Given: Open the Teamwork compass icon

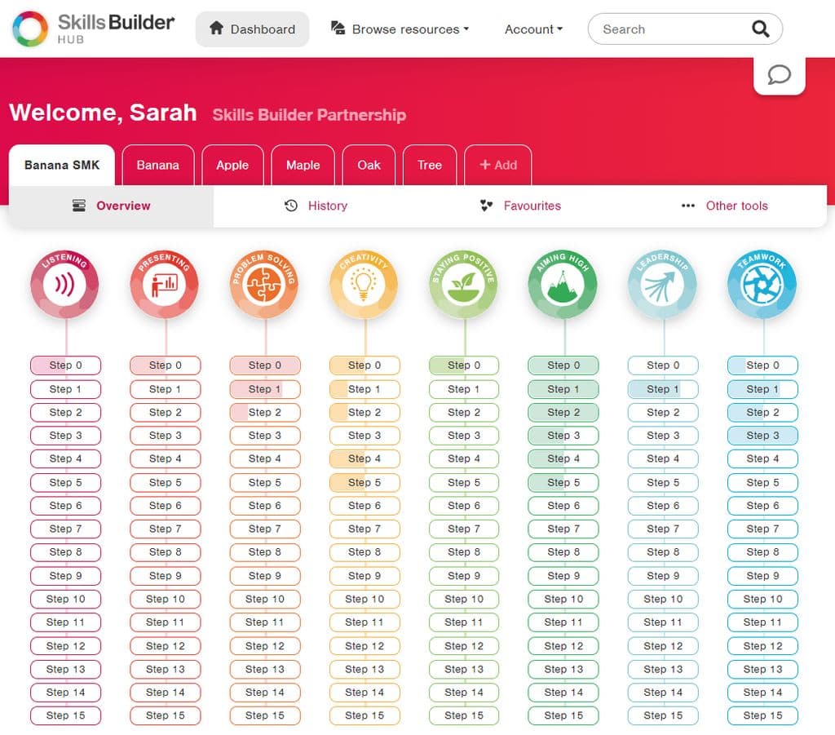Looking at the screenshot, I should pyautogui.click(x=762, y=284).
